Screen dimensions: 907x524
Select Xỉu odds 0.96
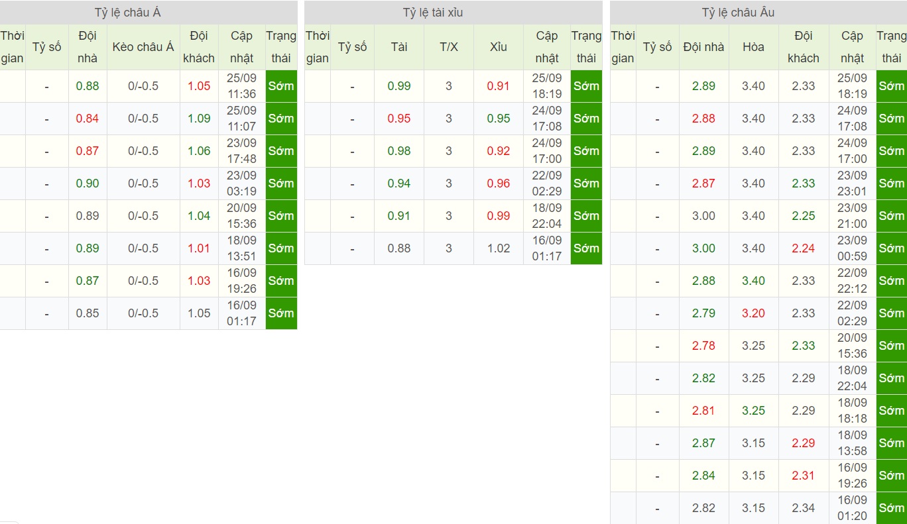(x=499, y=183)
